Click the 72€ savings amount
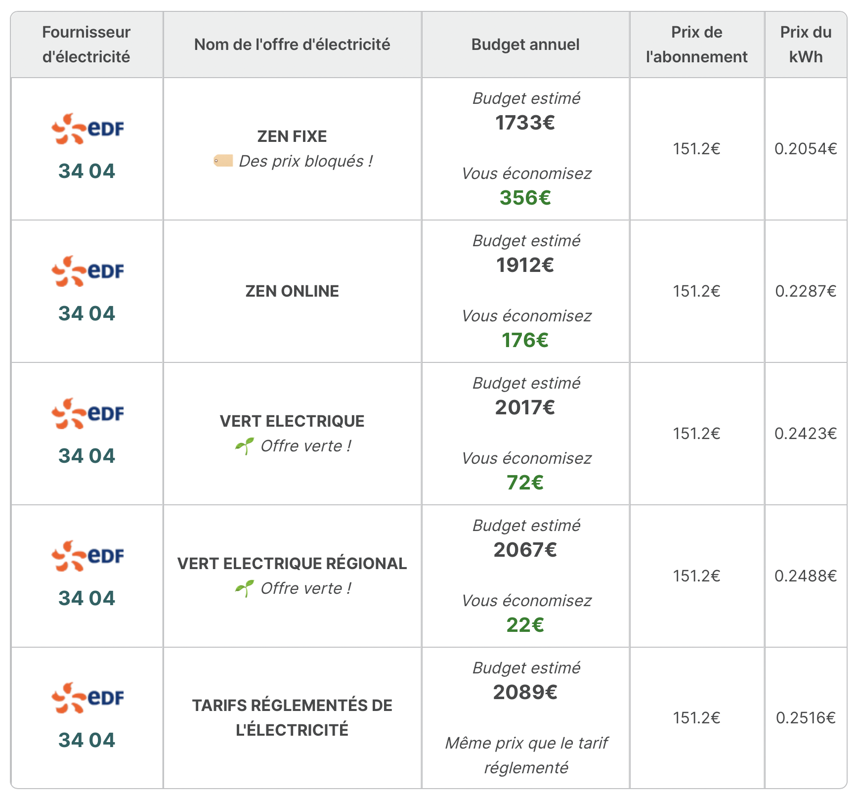Viewport: 858px width, 798px height. click(525, 483)
